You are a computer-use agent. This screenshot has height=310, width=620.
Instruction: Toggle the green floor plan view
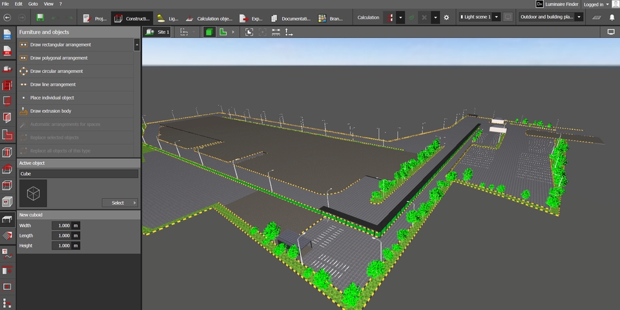click(x=223, y=32)
